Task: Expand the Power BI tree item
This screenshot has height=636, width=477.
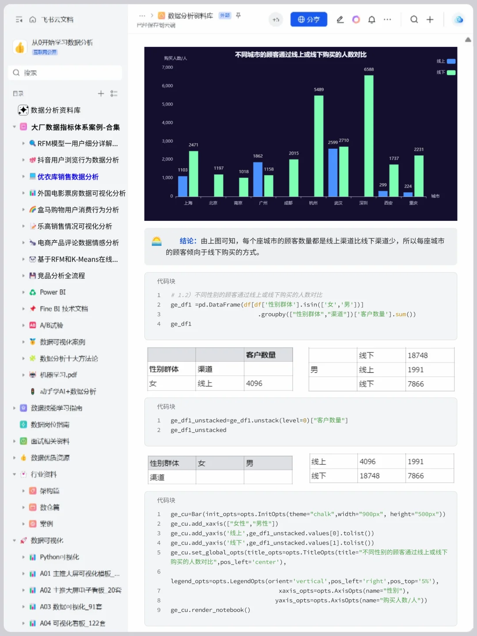Action: [x=23, y=292]
